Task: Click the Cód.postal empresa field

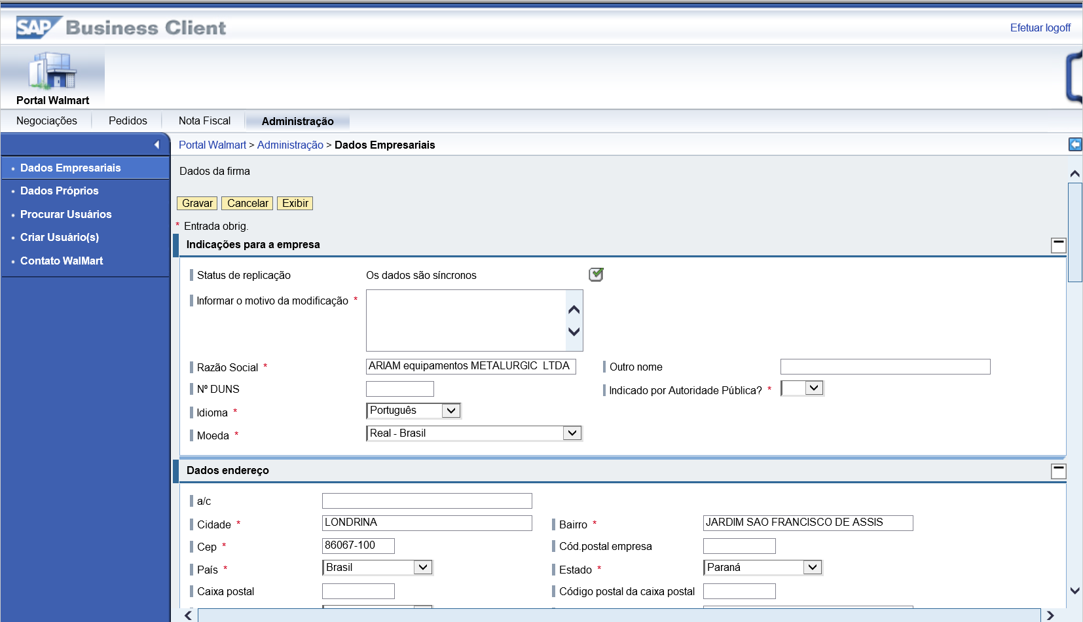Action: pyautogui.click(x=739, y=546)
